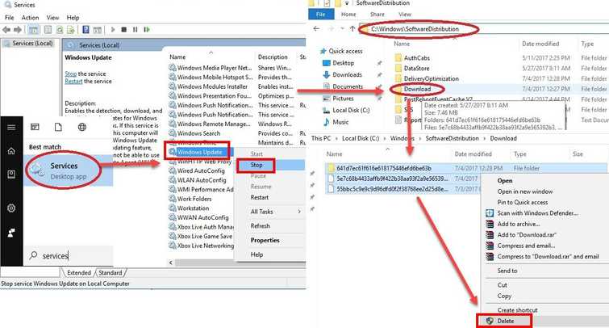Click the address bar showing C:\Windows\SoftwareDistribution

(415, 29)
